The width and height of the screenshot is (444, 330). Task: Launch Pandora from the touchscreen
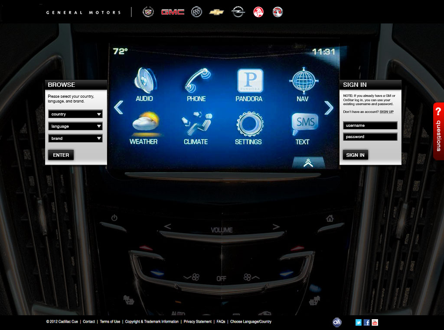click(249, 80)
